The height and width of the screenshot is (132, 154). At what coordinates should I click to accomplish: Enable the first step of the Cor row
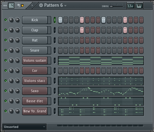pyautogui.click(x=60, y=71)
